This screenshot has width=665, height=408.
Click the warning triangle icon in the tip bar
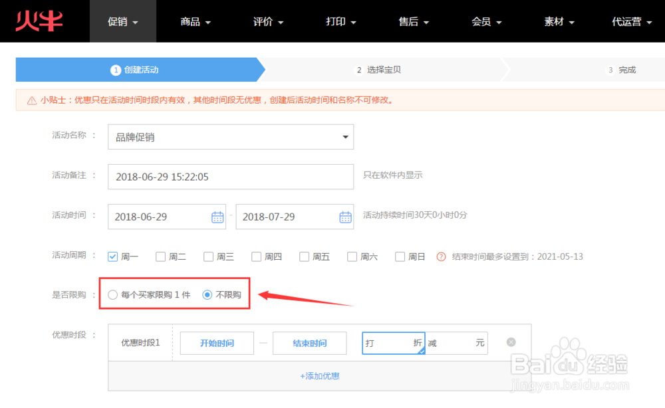point(32,100)
